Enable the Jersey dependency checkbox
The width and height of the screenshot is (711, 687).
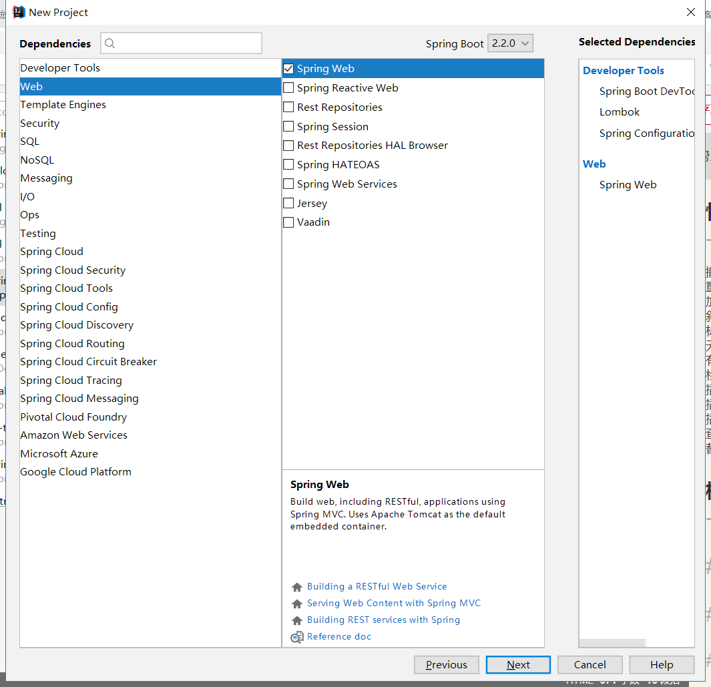click(288, 203)
